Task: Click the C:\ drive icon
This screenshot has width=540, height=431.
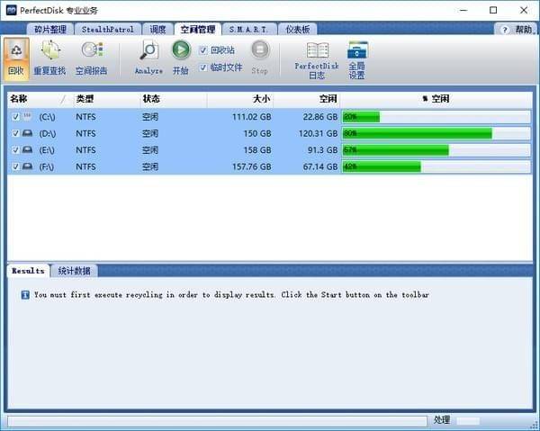Action: pyautogui.click(x=27, y=116)
